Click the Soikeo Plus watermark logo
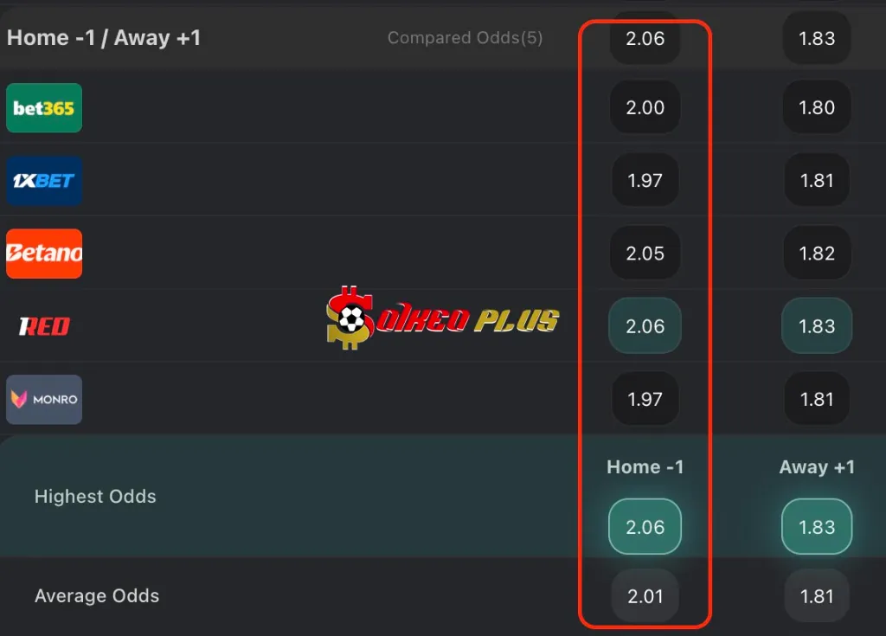This screenshot has height=636, width=886. coord(442,318)
